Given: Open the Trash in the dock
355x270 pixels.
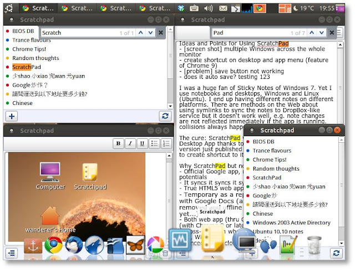Looking at the screenshot, I should point(315,245).
